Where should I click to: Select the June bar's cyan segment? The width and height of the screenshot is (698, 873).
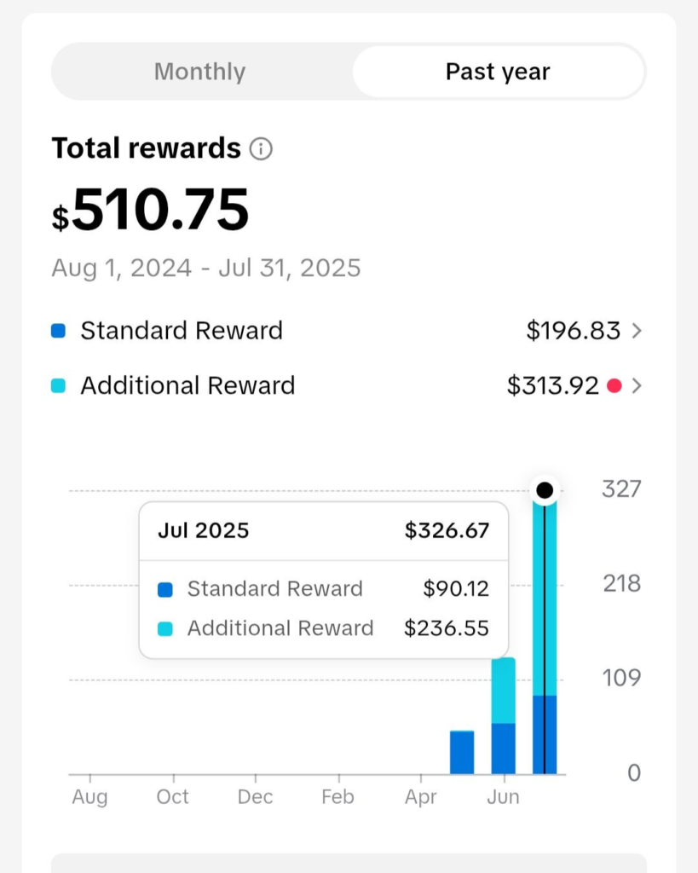504,690
